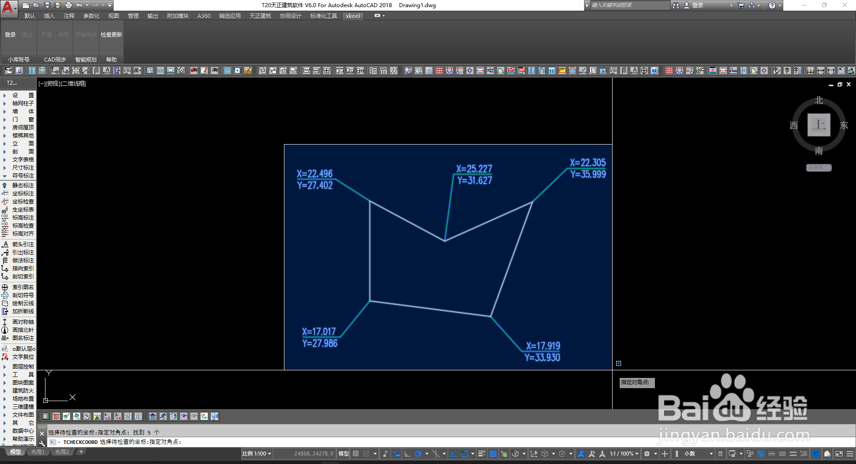Toggle polar tracking in status bar
Viewport: 856px width, 464px height.
point(418,454)
